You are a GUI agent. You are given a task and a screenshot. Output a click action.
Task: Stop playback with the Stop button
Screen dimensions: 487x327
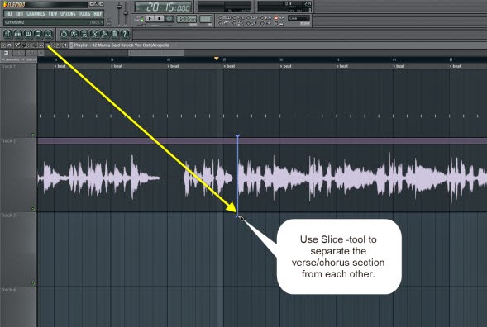click(x=160, y=19)
